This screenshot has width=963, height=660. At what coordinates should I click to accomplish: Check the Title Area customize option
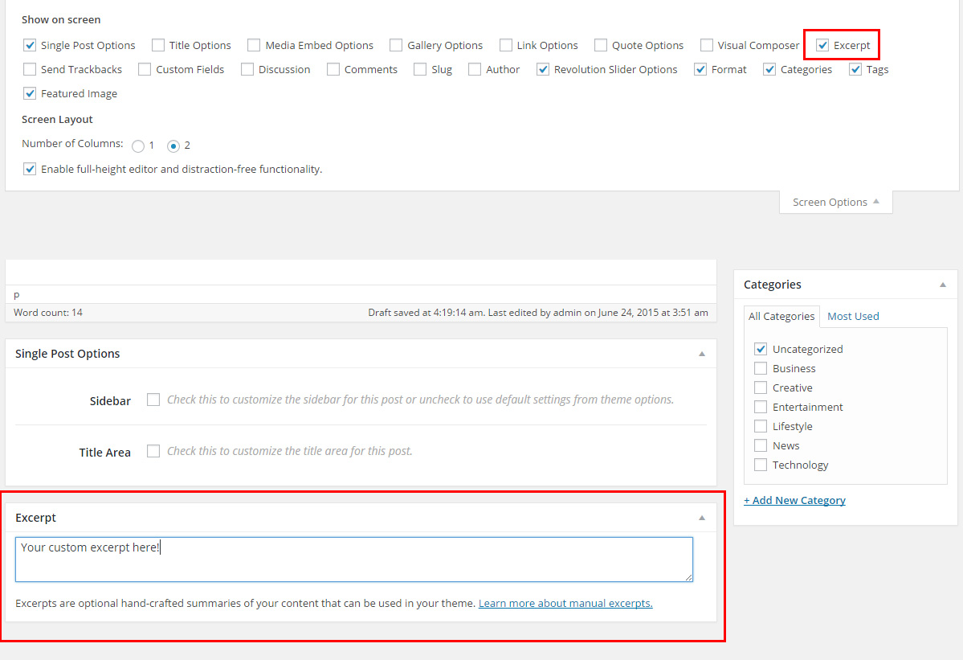(x=153, y=451)
